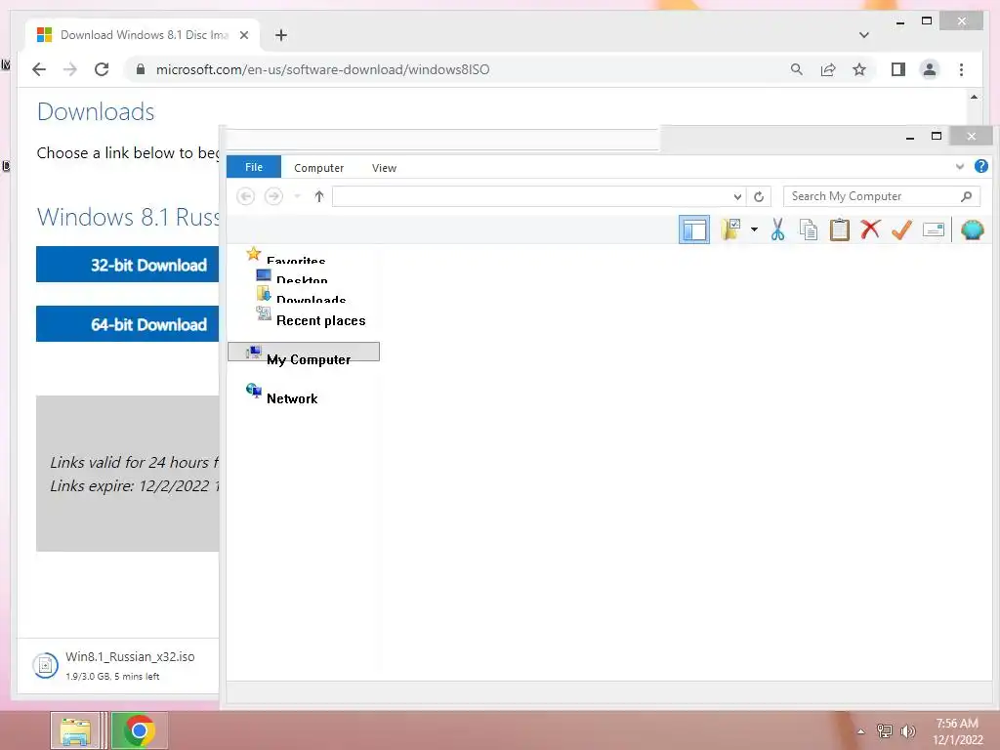Go up one folder level
The image size is (1000, 750).
point(319,195)
